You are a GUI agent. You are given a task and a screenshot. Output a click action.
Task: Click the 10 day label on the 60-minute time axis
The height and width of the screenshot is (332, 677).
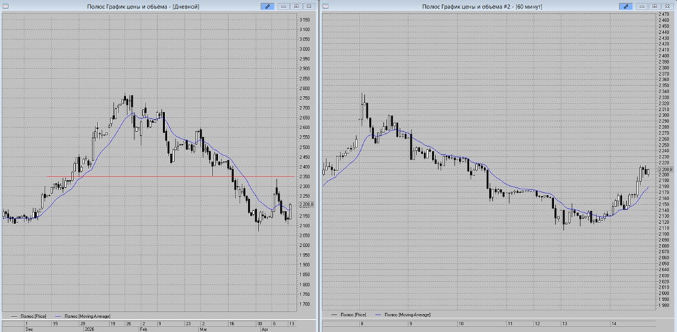[460, 323]
